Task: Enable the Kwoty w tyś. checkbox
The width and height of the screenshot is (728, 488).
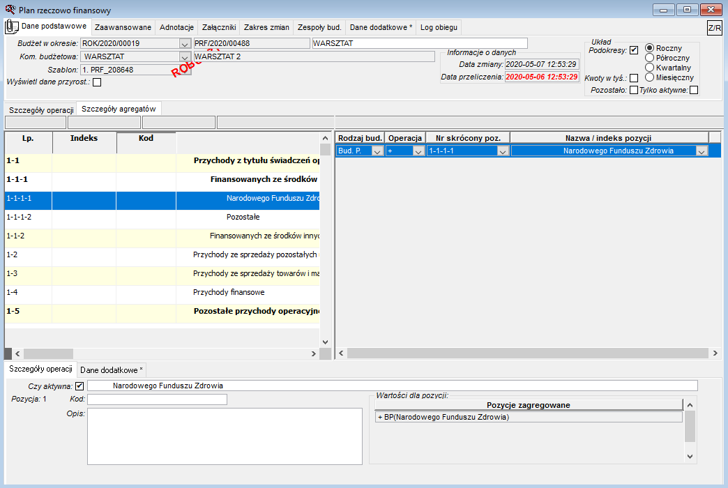Action: (634, 78)
